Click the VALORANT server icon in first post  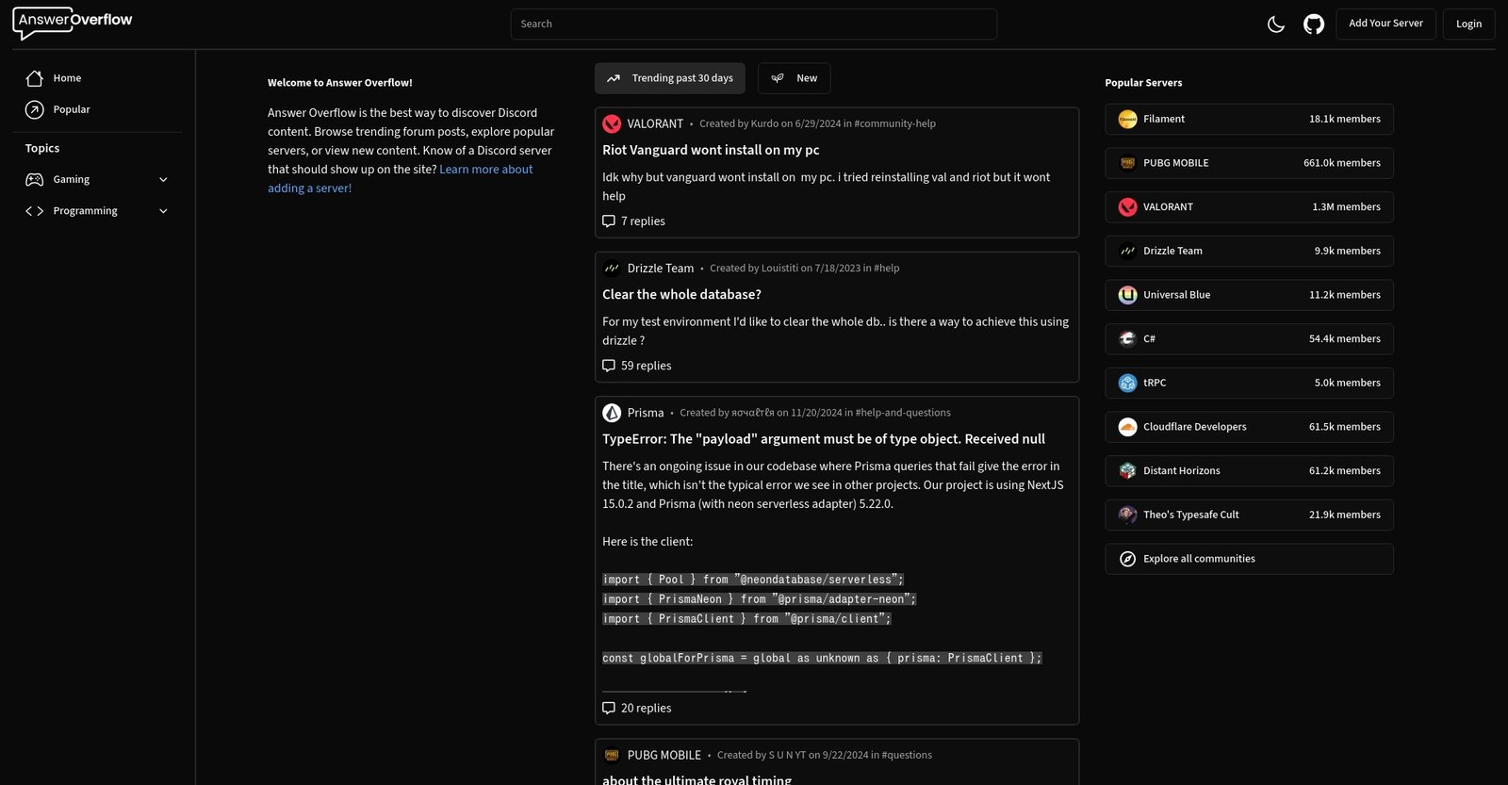point(612,124)
